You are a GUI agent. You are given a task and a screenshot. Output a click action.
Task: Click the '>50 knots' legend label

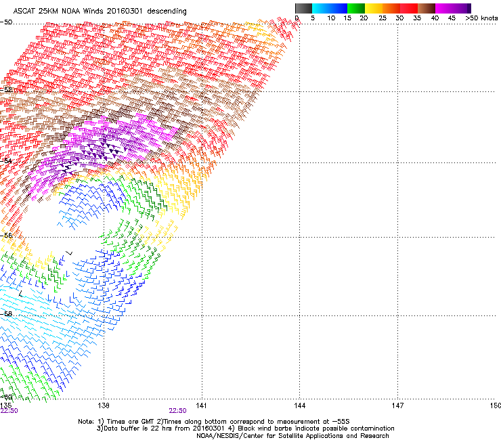point(481,18)
